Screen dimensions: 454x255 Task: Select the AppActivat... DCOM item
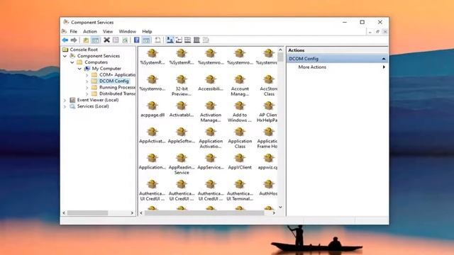[153, 135]
